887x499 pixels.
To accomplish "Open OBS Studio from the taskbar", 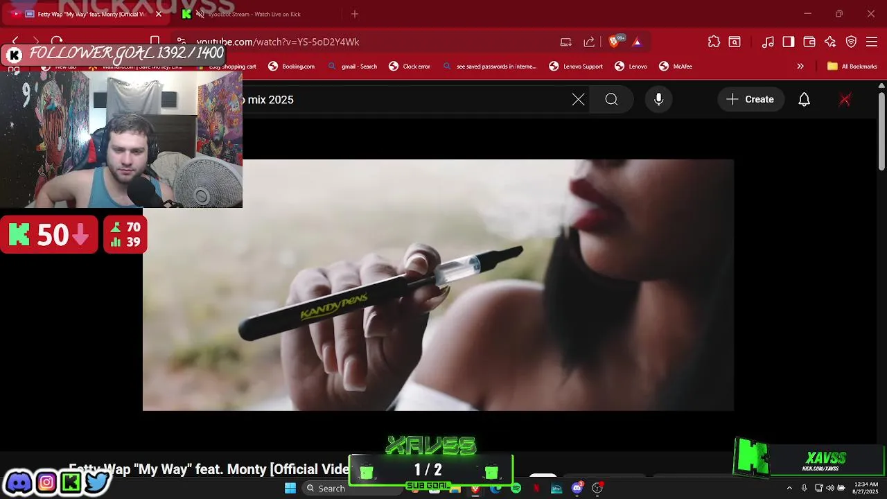I will point(597,489).
